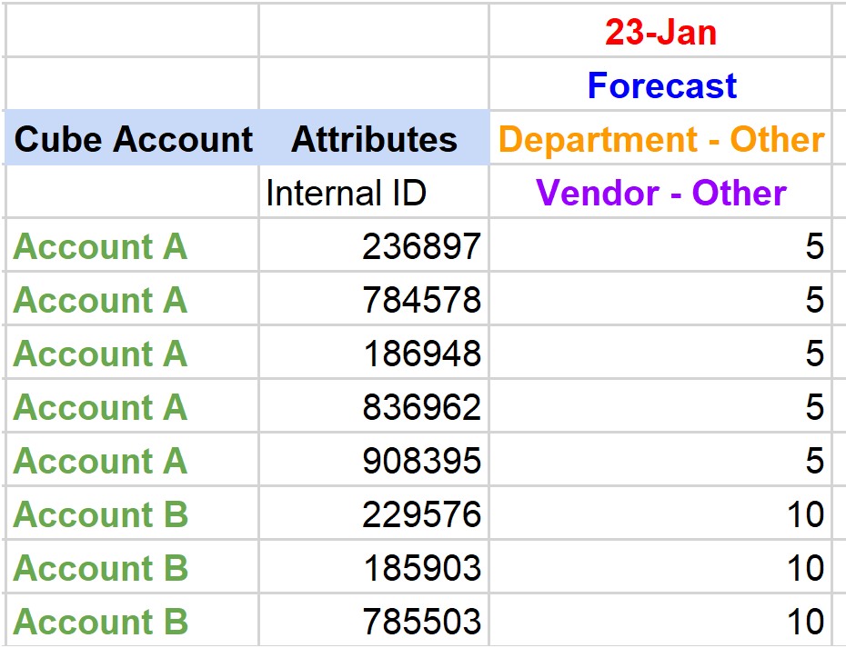Click Account B in row 229576

132,513
